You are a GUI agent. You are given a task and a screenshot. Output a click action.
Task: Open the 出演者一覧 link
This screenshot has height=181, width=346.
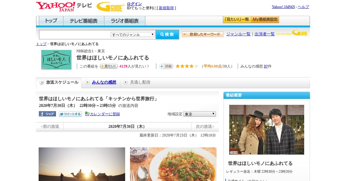(265, 34)
